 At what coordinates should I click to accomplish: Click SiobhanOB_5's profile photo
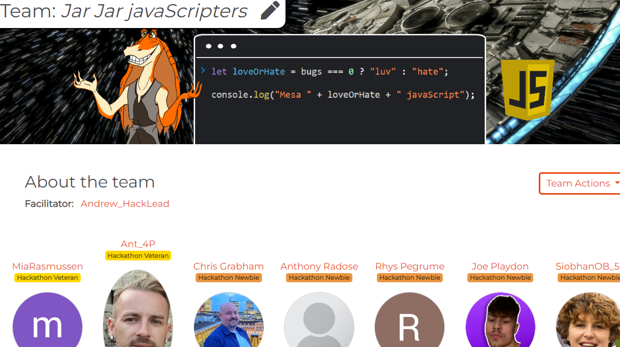(588, 320)
